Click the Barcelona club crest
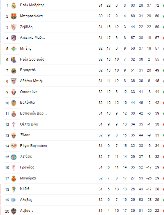 [14, 16]
